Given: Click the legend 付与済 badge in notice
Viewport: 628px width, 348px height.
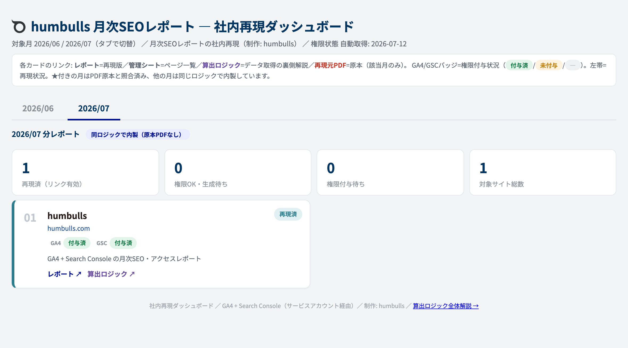Looking at the screenshot, I should tap(519, 65).
